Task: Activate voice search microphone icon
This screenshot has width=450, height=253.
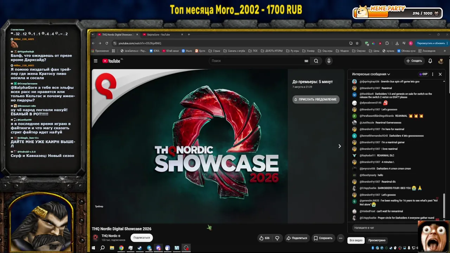Action: (329, 61)
